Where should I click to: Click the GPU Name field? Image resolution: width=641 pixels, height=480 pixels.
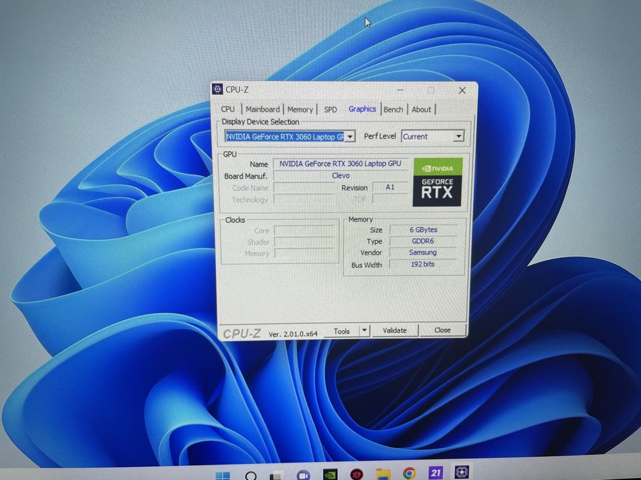(340, 163)
